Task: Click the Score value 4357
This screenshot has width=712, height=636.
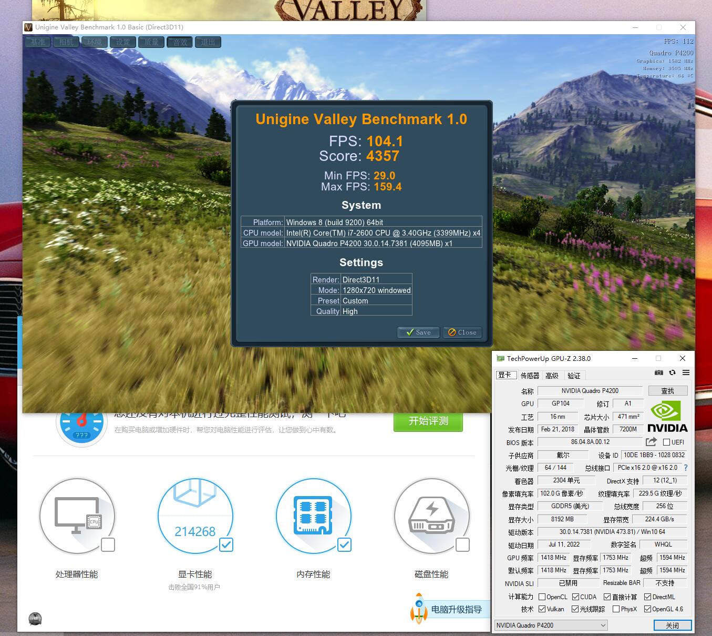Action: click(383, 156)
